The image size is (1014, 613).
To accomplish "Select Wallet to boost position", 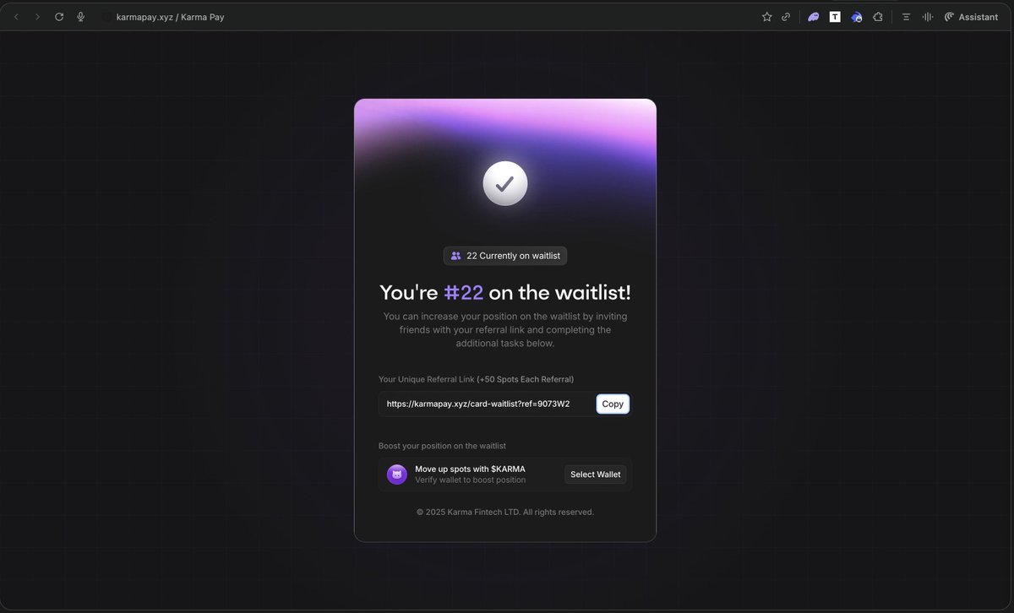I will pyautogui.click(x=595, y=474).
